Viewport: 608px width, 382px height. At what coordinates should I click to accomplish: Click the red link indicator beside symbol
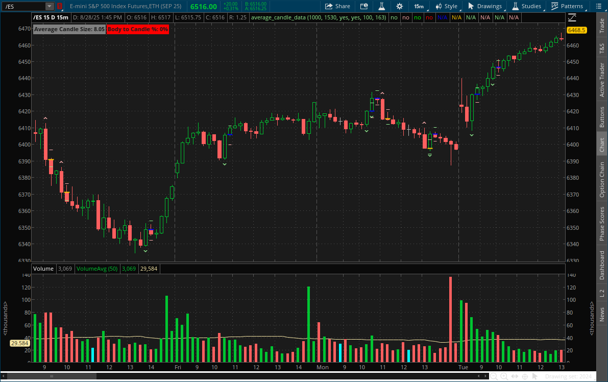click(x=59, y=6)
